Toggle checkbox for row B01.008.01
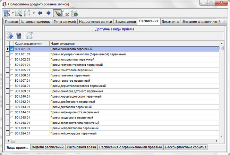Screen dimensions: 230x155 (x=11, y=86)
